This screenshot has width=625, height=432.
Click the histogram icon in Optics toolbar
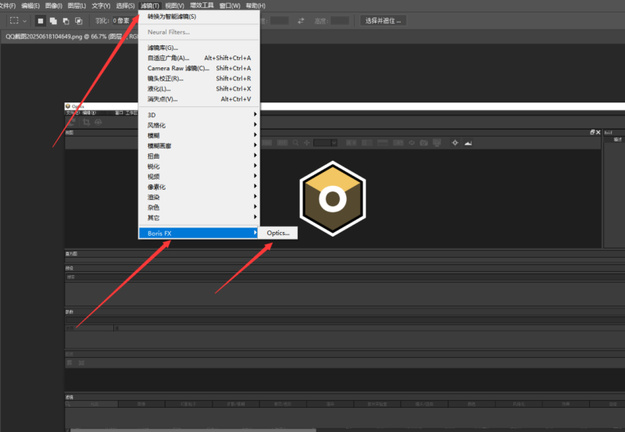pyautogui.click(x=469, y=143)
